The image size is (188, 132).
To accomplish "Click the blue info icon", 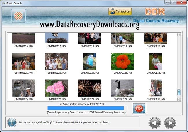I will point(12,122).
